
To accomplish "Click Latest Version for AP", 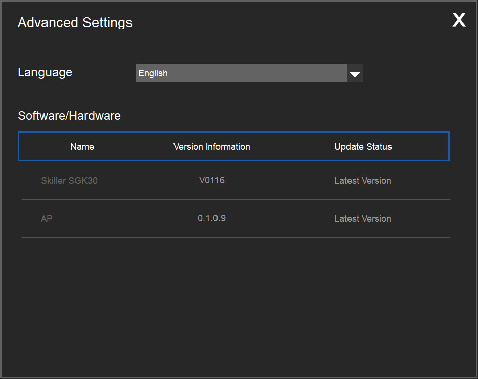I will pos(363,219).
